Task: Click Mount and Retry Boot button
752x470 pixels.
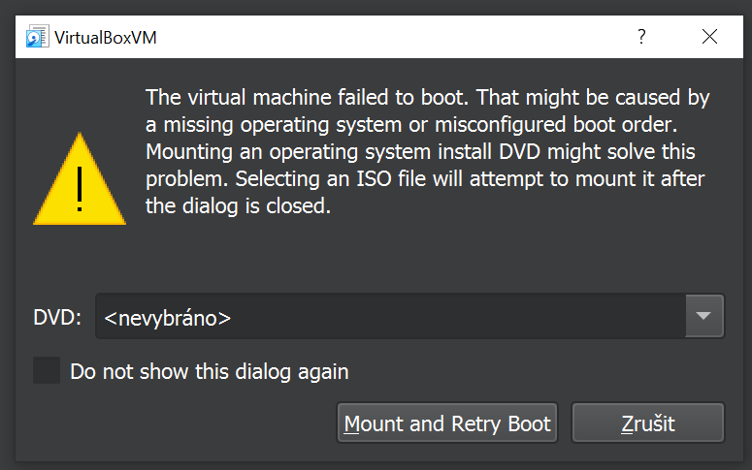Action: pyautogui.click(x=447, y=423)
